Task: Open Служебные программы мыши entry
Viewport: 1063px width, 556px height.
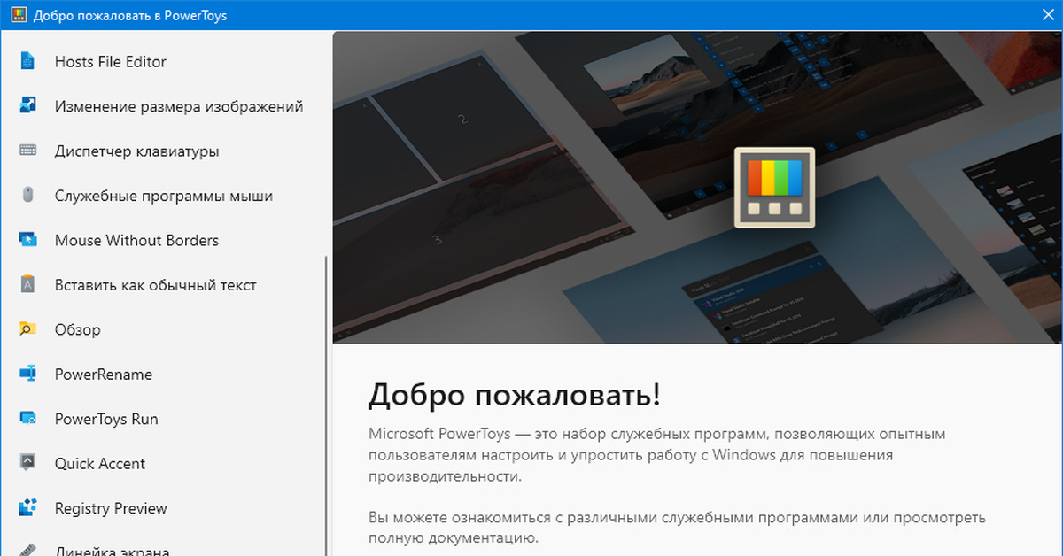Action: [x=164, y=196]
